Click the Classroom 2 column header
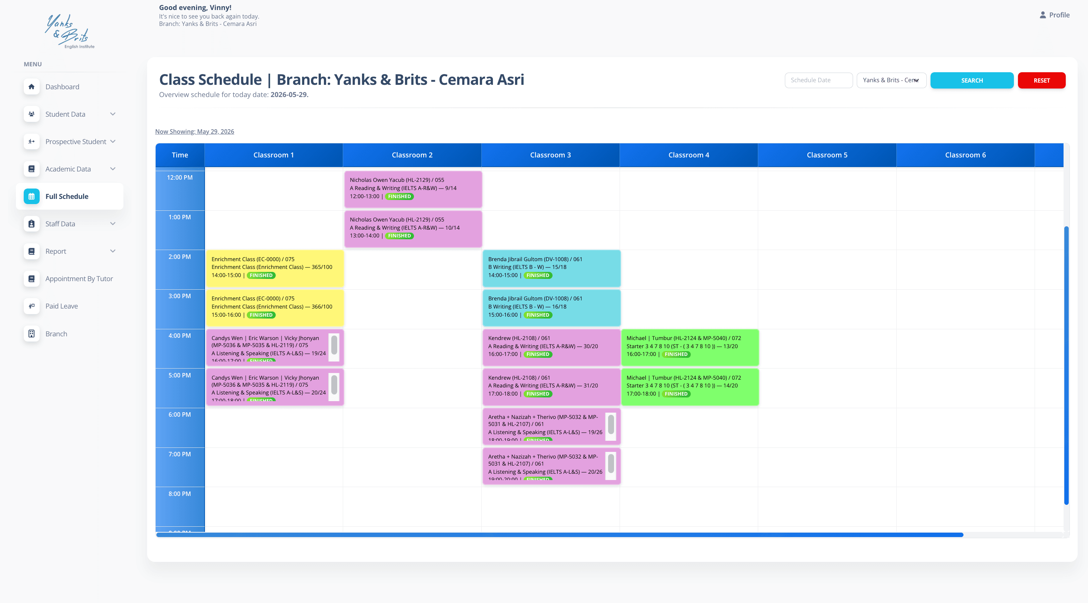The height and width of the screenshot is (603, 1088). 412,155
